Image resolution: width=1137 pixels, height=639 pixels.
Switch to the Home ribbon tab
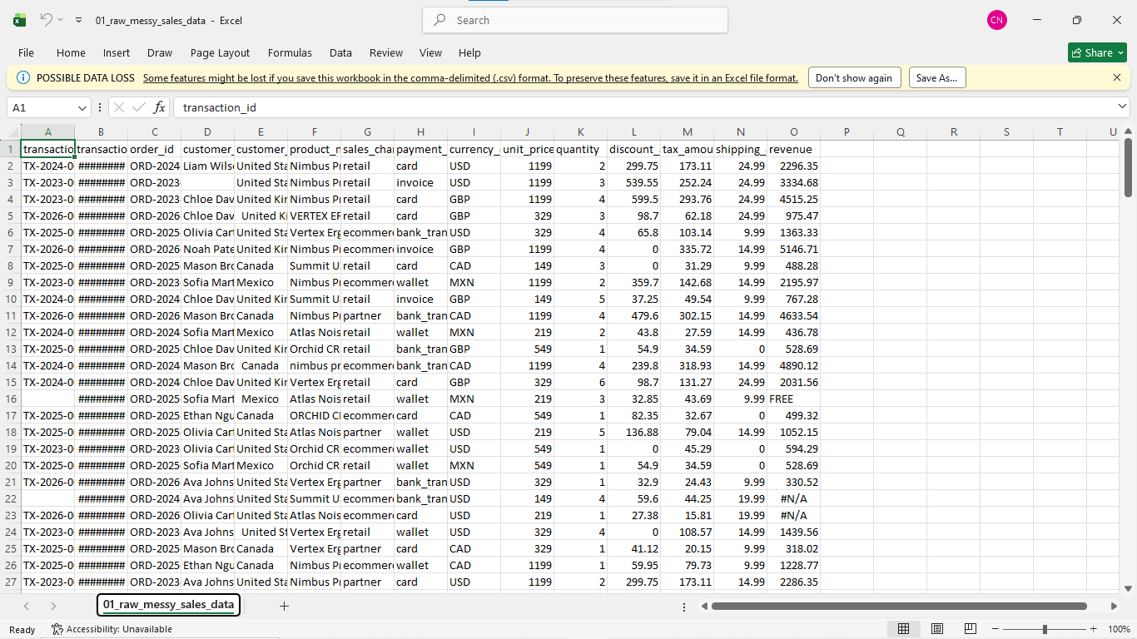(71, 52)
